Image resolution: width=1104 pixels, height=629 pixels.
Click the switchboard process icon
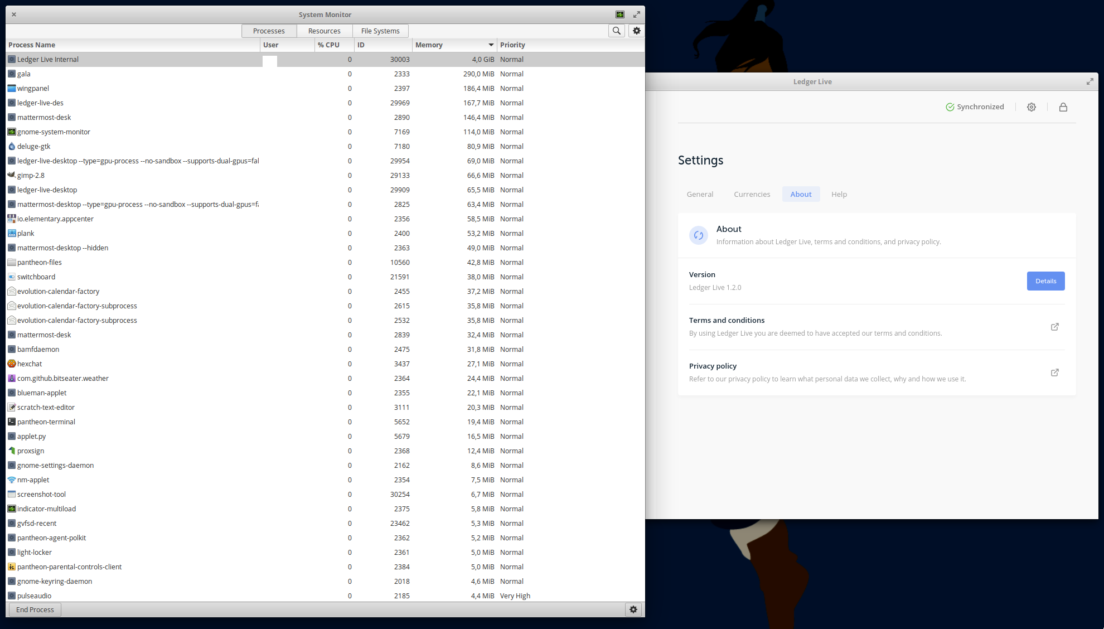click(12, 277)
